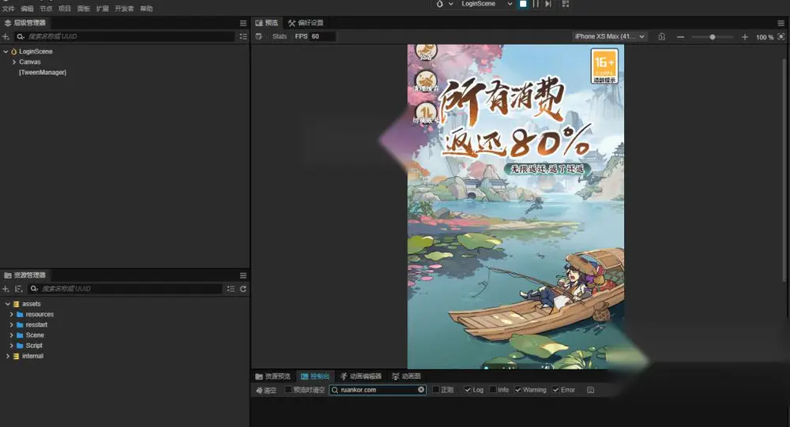Add a new node in the hierarchy panel
This screenshot has width=790, height=427.
[6, 37]
